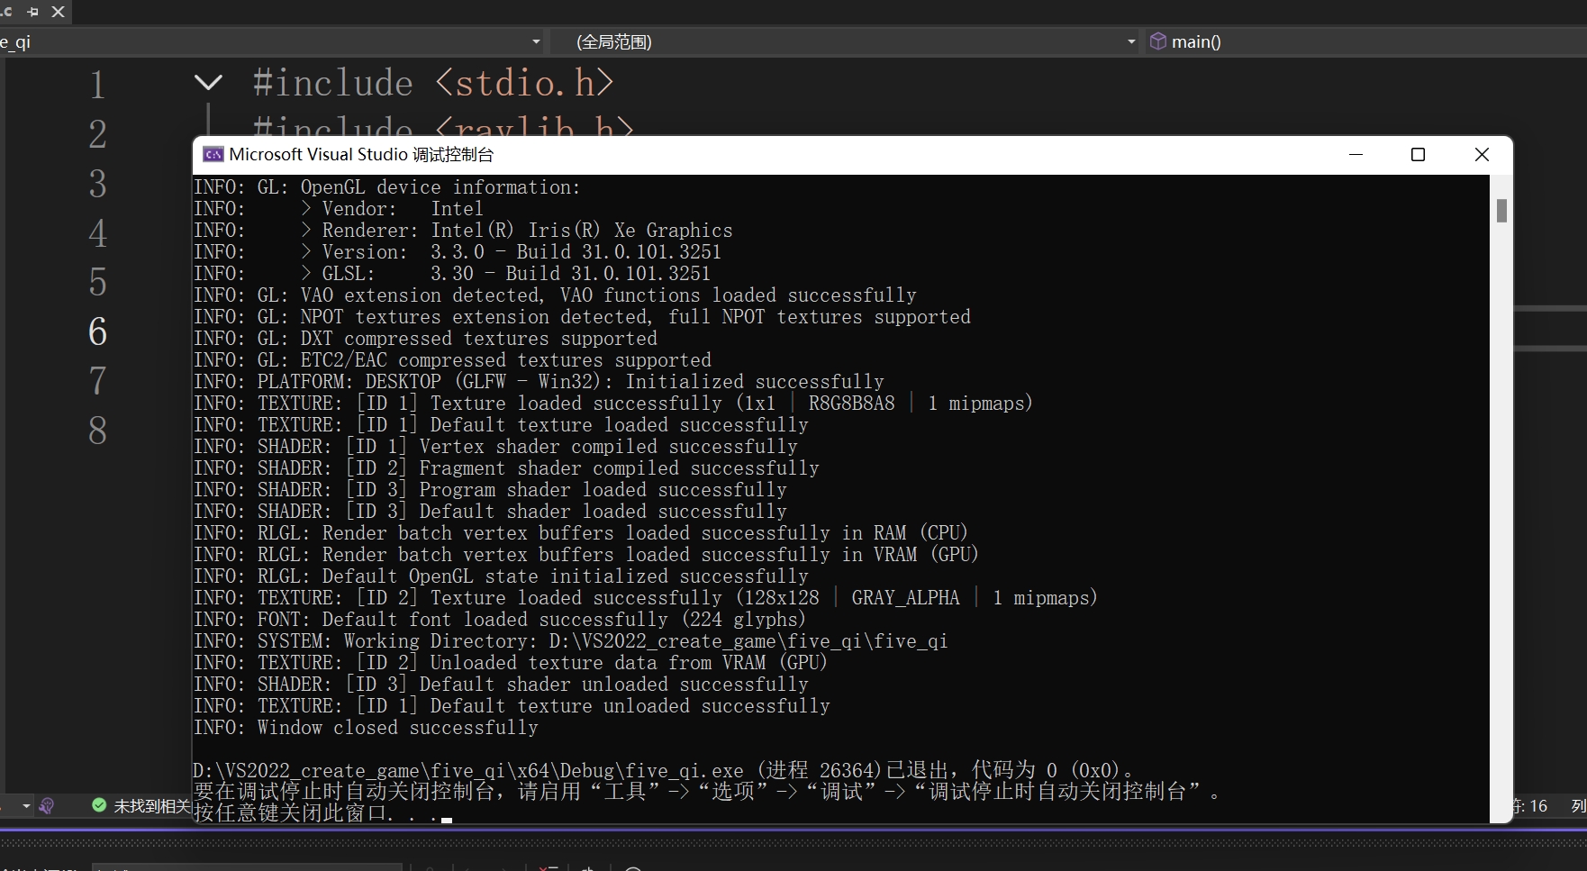Click the 'Window closed successfully' console line
Screen dimensions: 1587x871
(366, 728)
